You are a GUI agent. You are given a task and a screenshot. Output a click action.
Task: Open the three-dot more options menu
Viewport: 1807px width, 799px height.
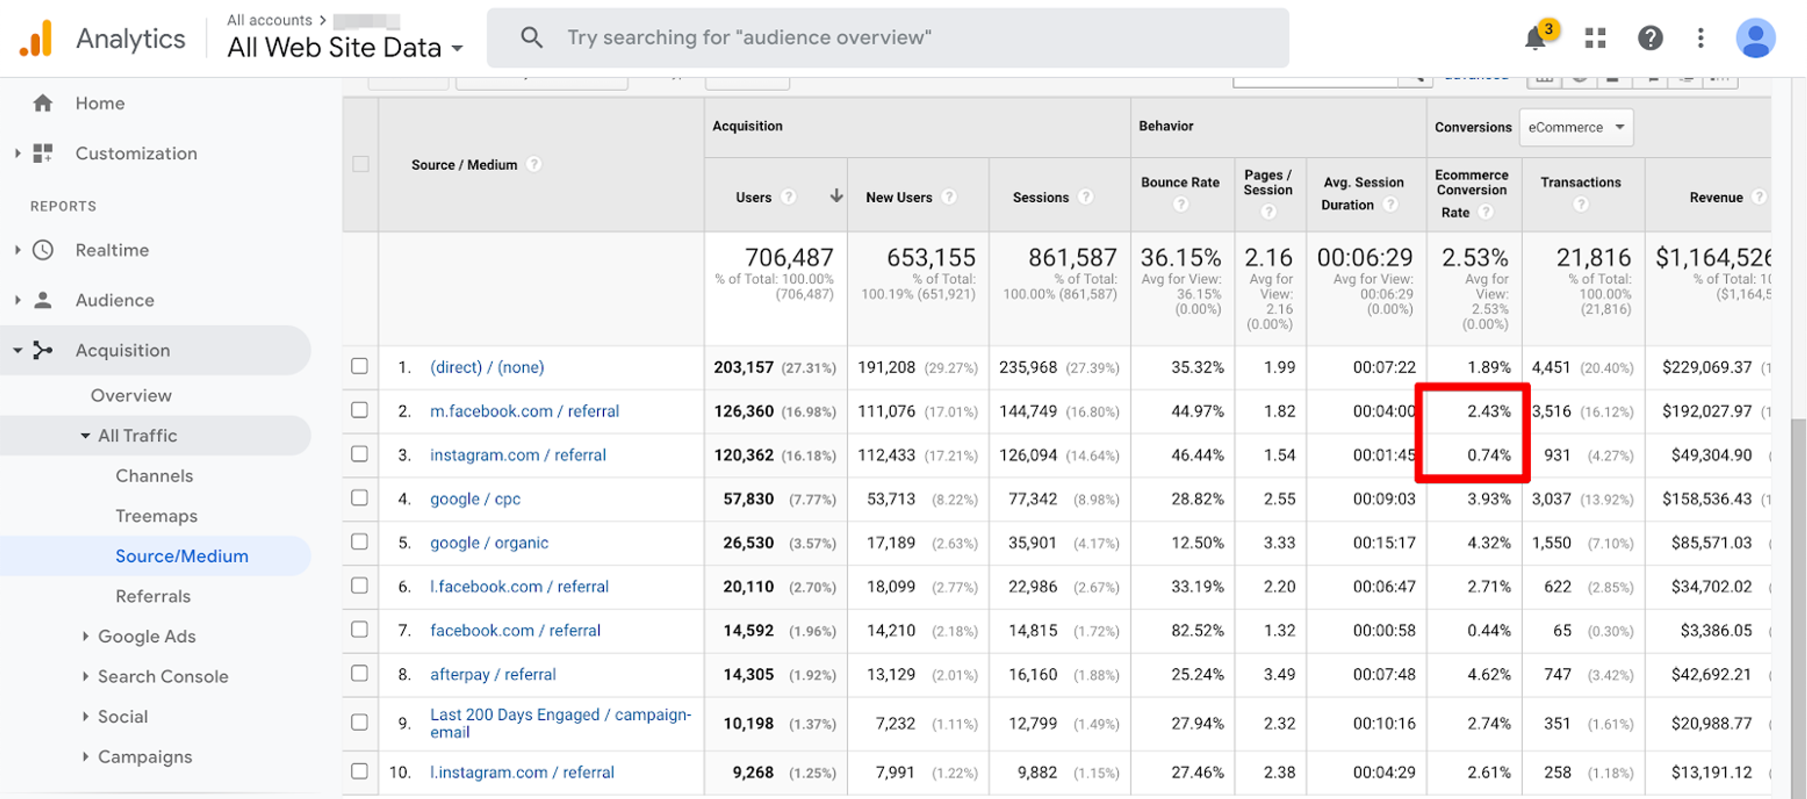click(1700, 38)
